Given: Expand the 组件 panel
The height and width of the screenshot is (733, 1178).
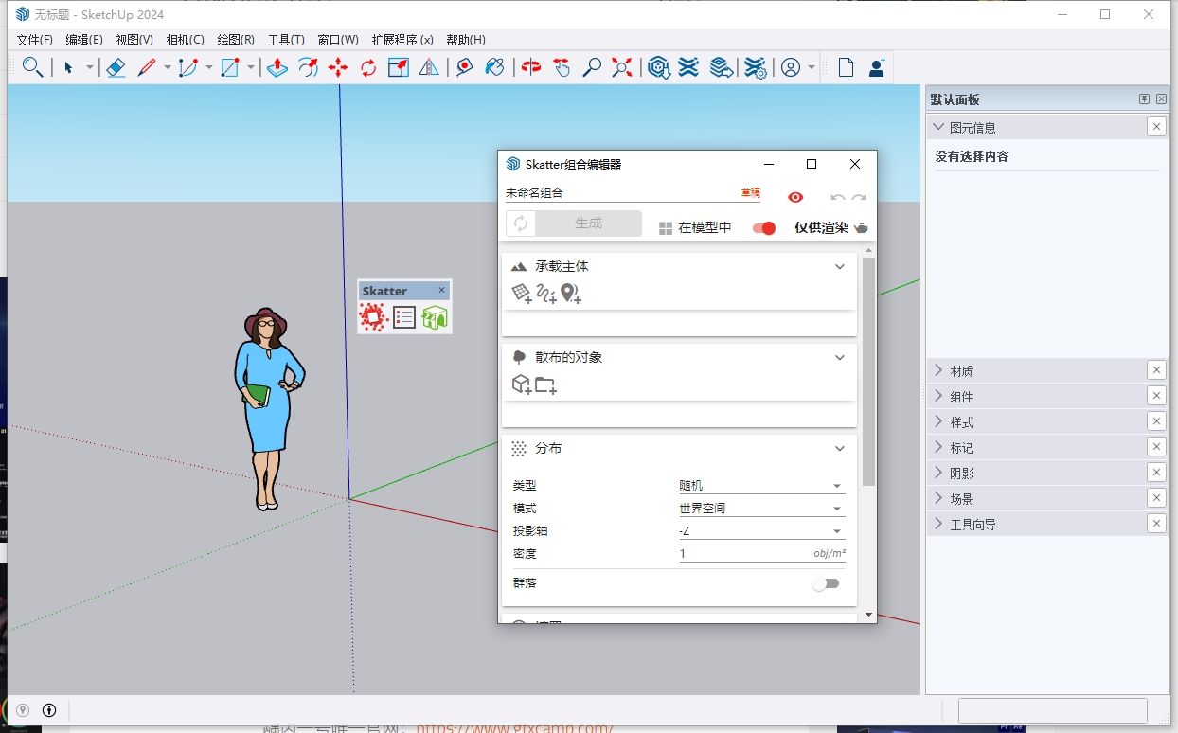Looking at the screenshot, I should pyautogui.click(x=1047, y=396).
